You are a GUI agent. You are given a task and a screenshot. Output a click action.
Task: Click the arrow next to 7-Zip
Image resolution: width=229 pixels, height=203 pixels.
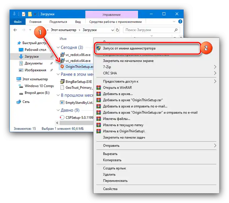(215, 67)
